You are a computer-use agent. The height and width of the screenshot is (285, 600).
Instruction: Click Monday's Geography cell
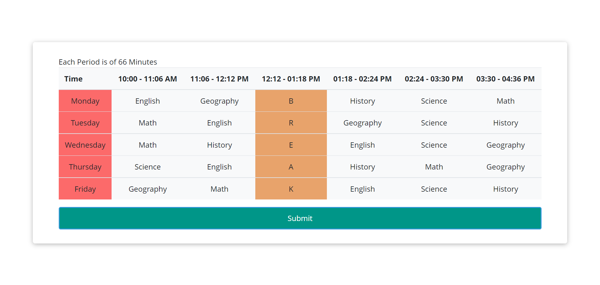219,101
